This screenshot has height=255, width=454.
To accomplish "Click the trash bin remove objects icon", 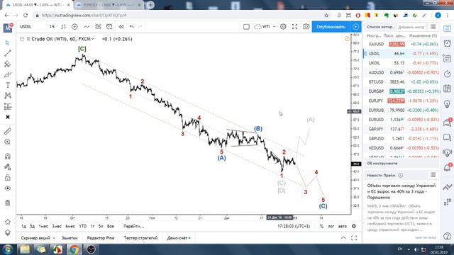I will click(x=8, y=203).
